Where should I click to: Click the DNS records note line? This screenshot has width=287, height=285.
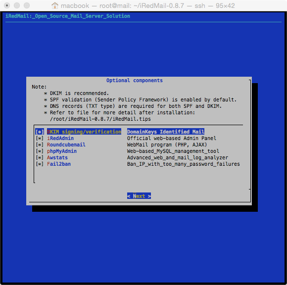(x=136, y=106)
